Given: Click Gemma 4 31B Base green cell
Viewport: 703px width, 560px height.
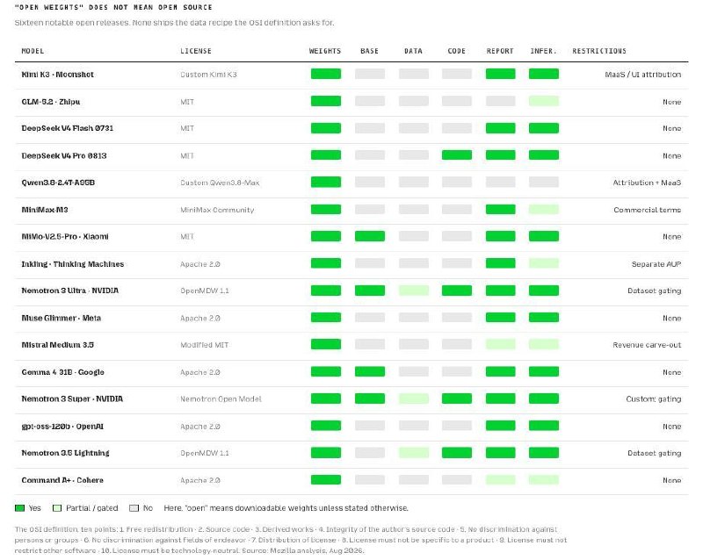Looking at the screenshot, I should pos(370,371).
